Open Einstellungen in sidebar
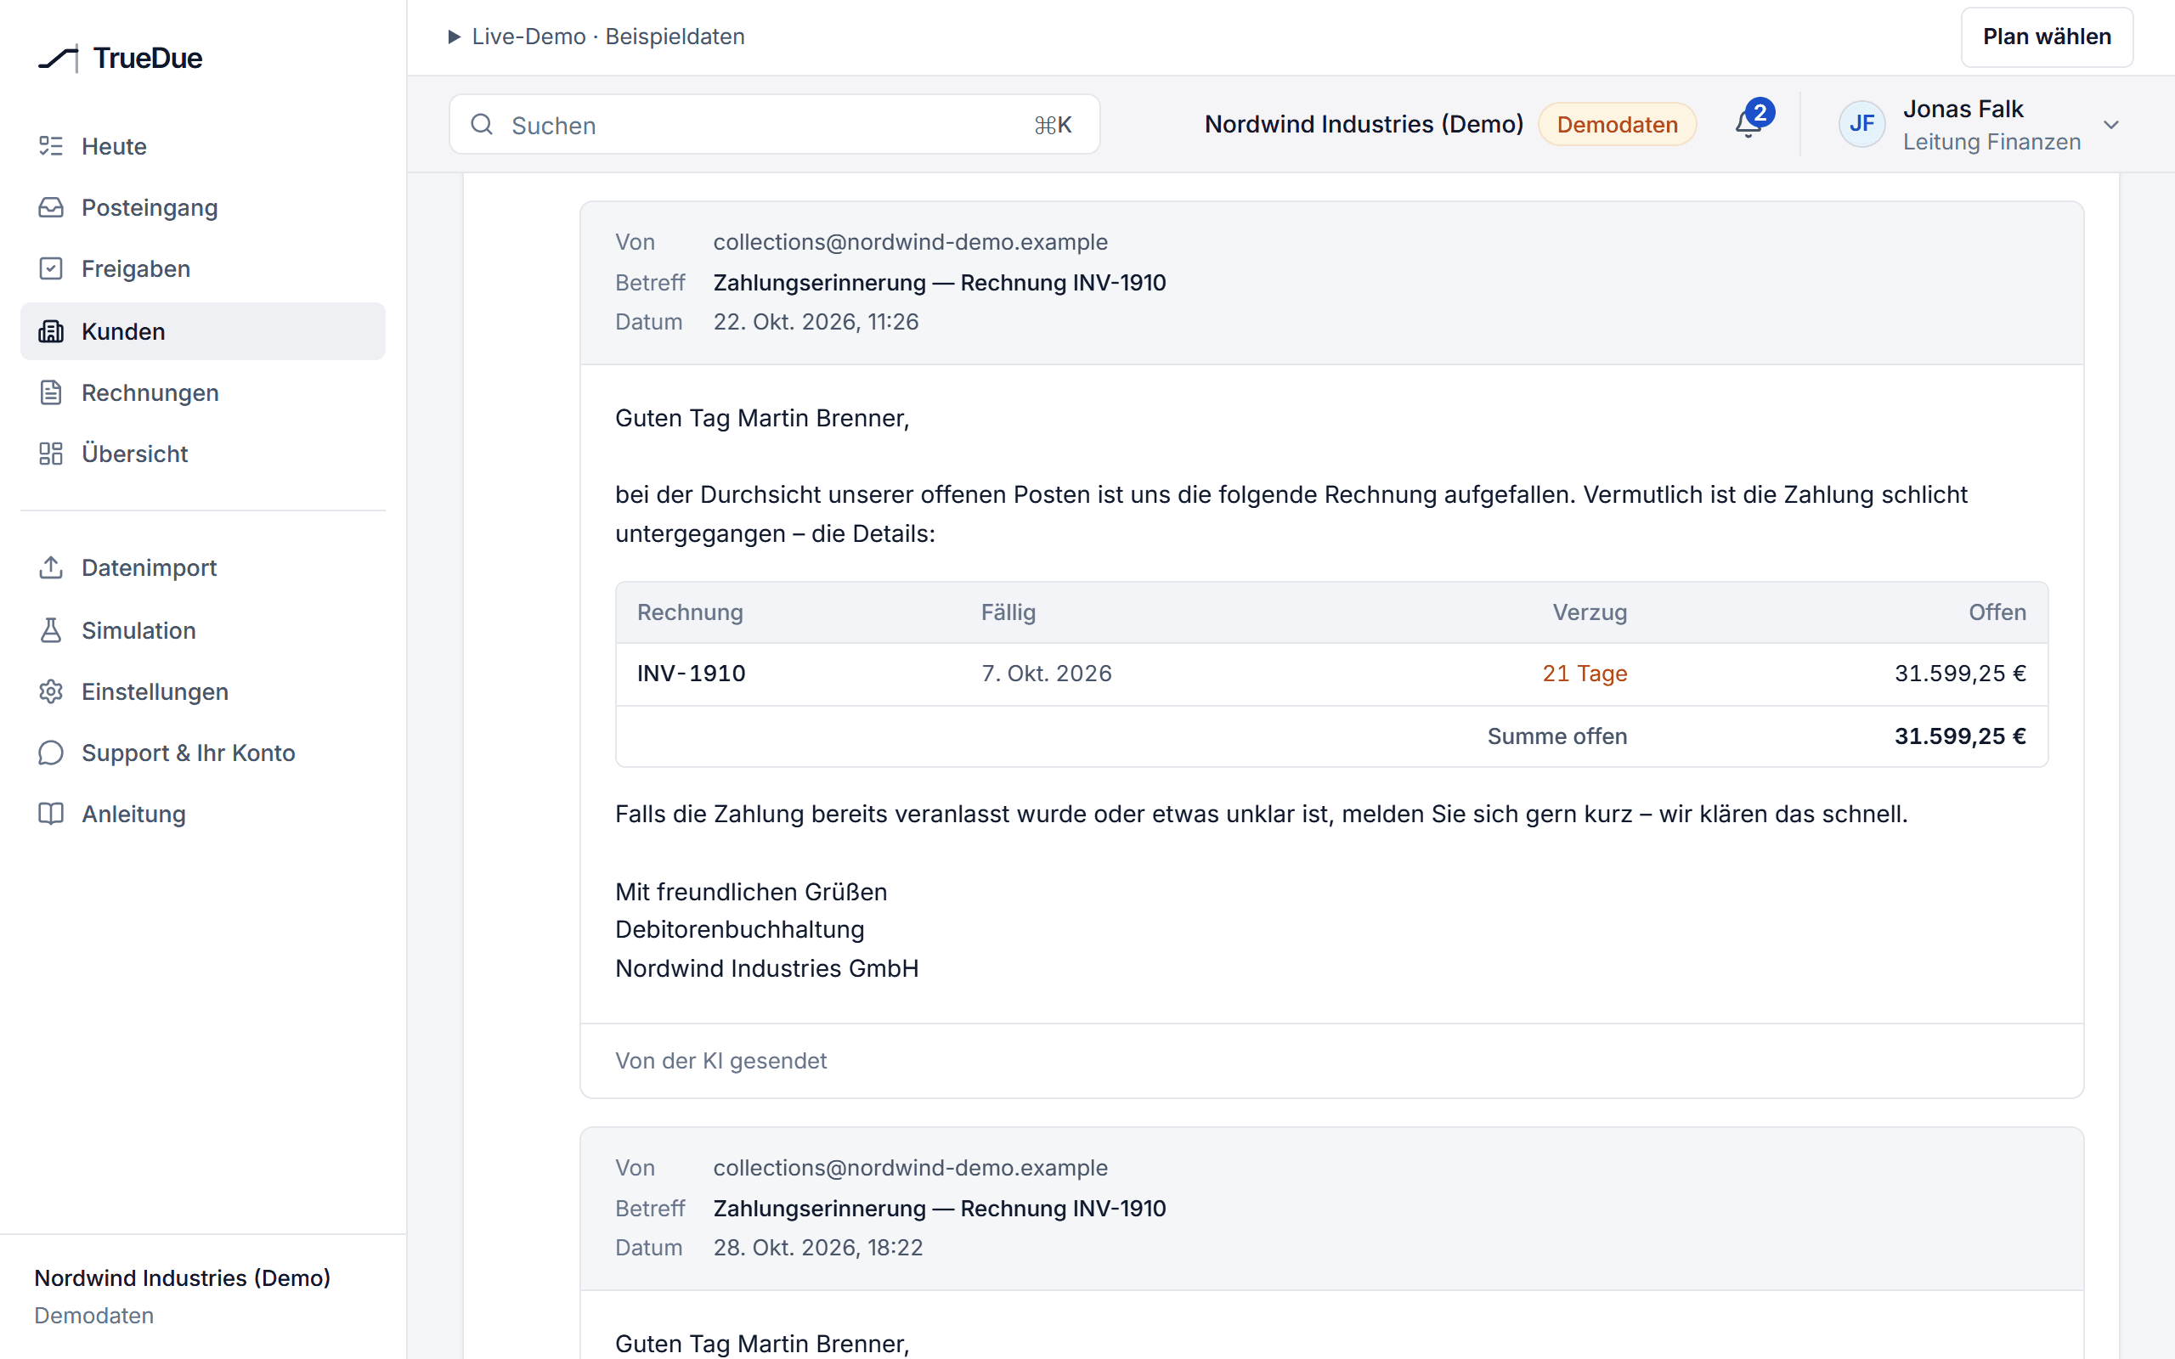 point(203,691)
